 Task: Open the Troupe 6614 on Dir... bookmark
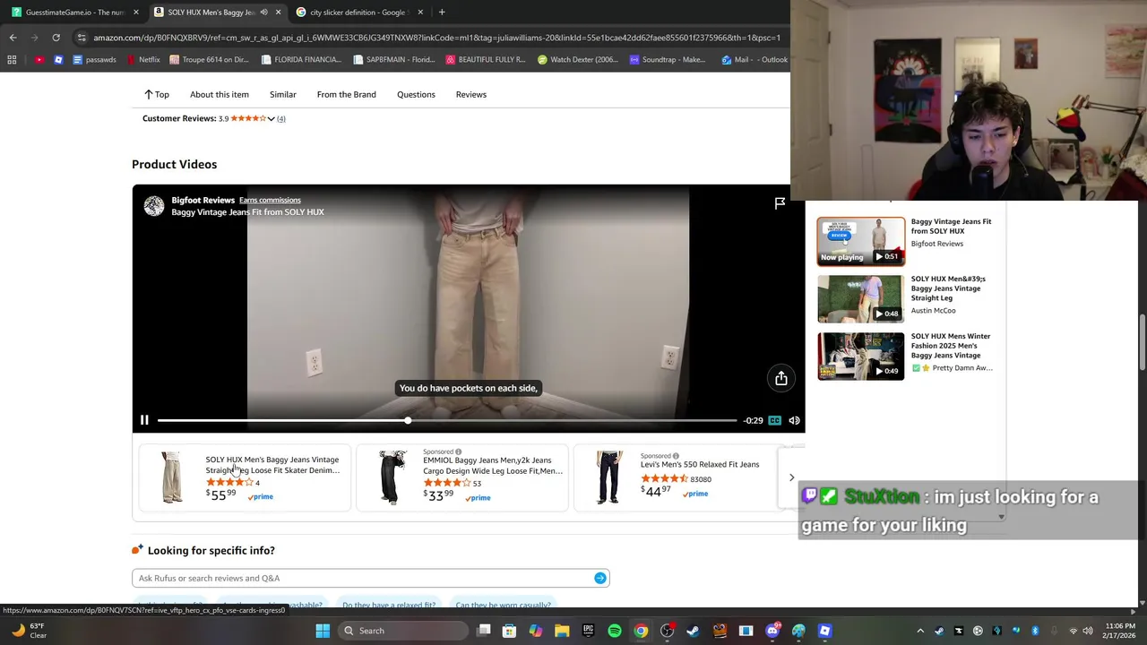click(209, 60)
